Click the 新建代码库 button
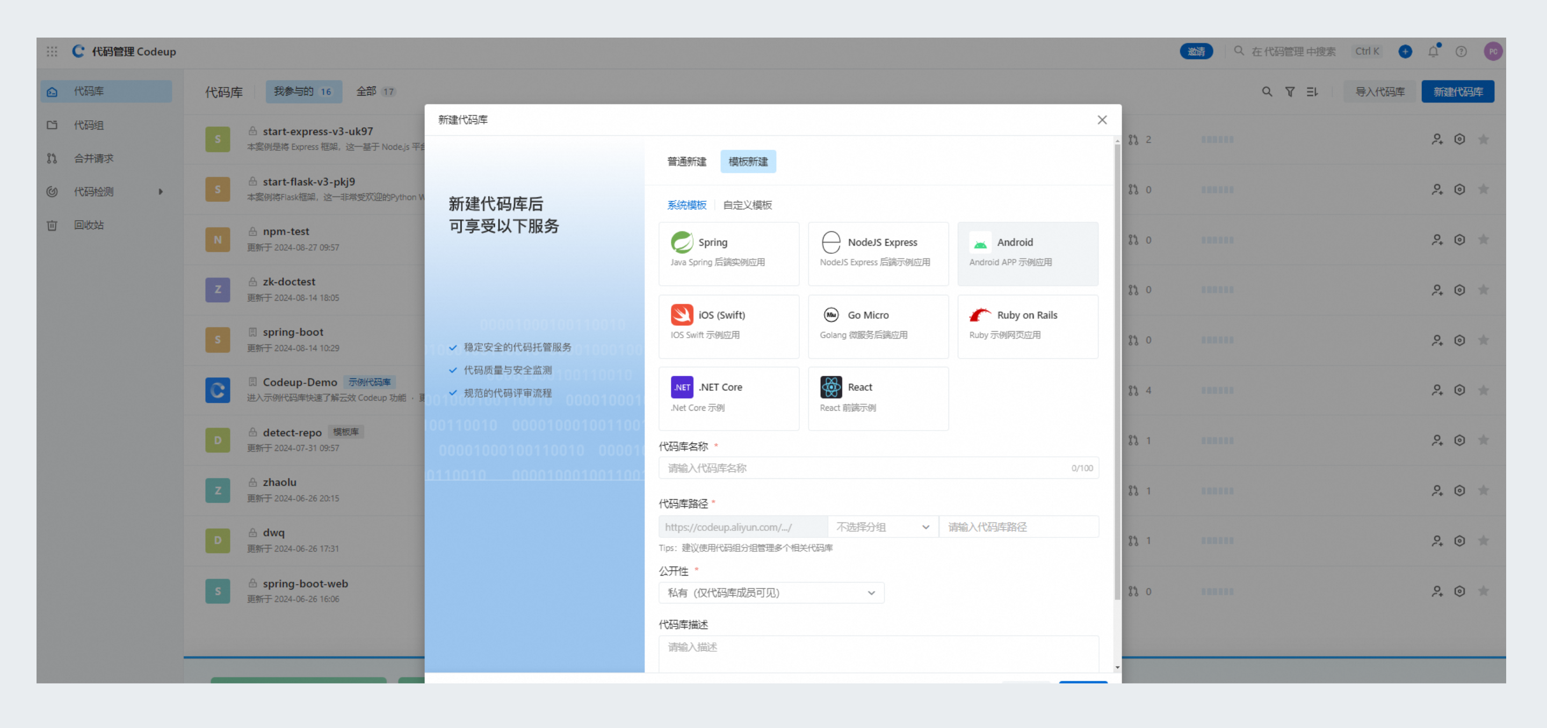This screenshot has width=1547, height=728. click(x=1457, y=92)
